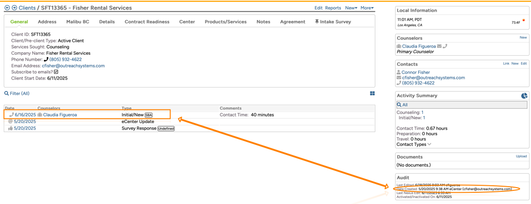Image resolution: width=531 pixels, height=204 pixels.
Task: Open the New dropdown menu in header
Action: pos(351,8)
